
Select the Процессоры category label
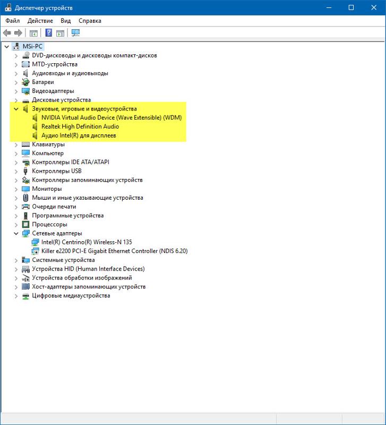tap(49, 224)
